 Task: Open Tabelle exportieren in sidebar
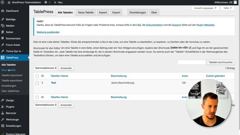pyautogui.click(x=12, y=81)
